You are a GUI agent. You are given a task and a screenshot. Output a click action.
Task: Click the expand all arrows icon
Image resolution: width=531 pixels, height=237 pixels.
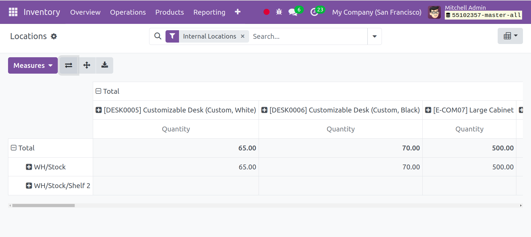pos(87,65)
